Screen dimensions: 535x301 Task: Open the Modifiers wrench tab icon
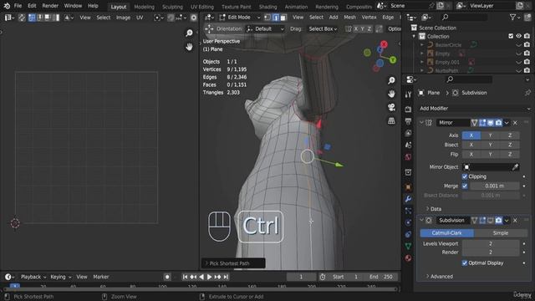[408, 199]
